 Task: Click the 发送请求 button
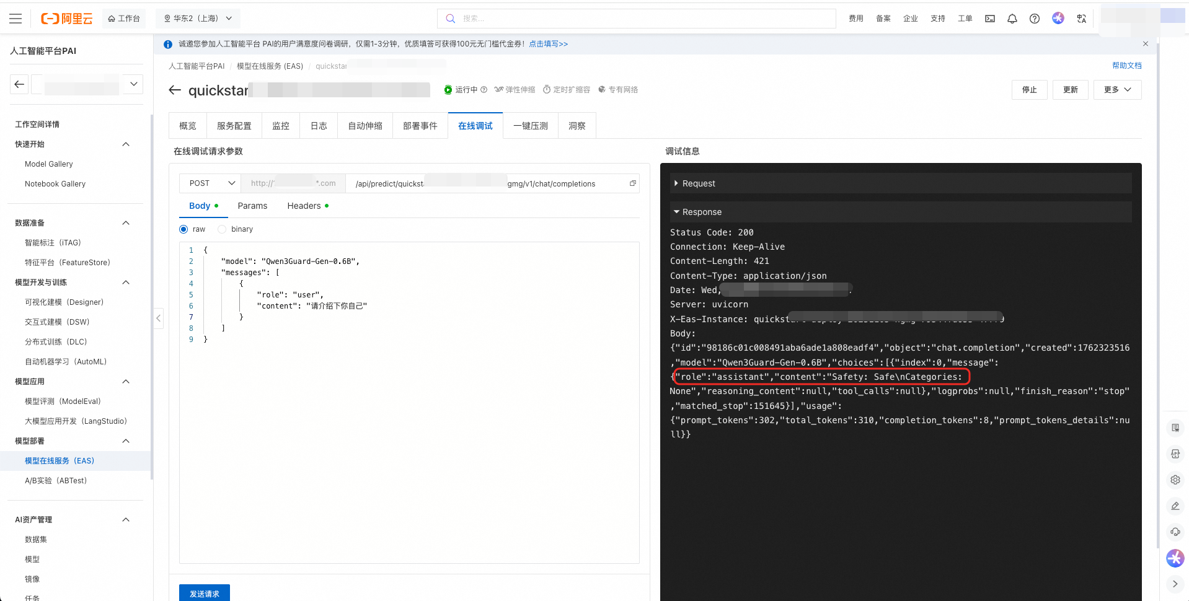[205, 594]
